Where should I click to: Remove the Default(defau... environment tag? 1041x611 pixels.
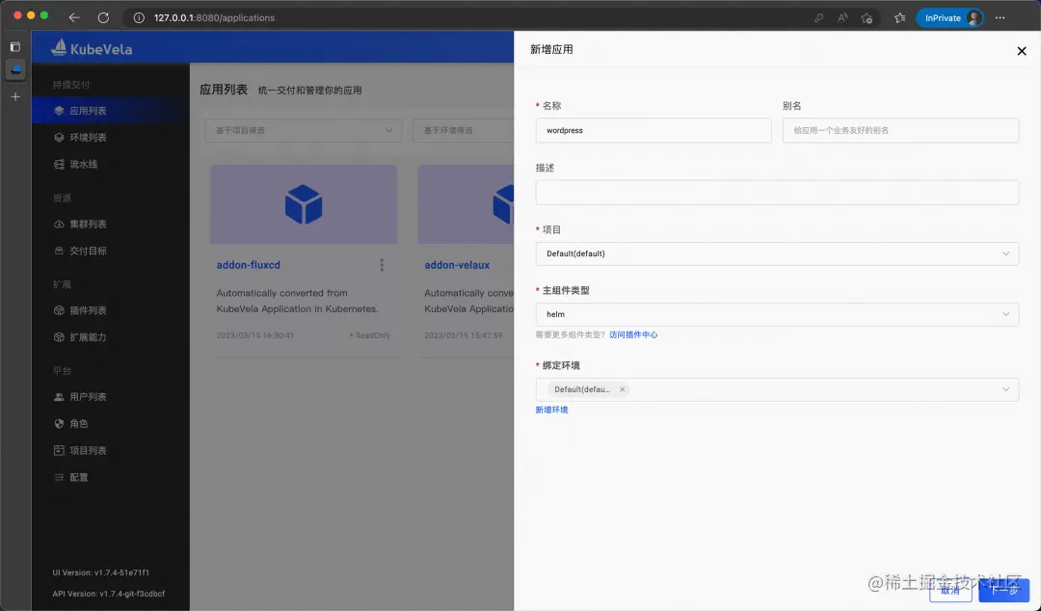pyautogui.click(x=622, y=390)
